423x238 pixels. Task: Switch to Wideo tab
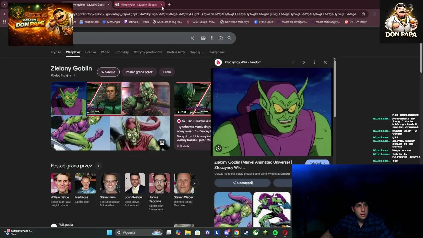tap(105, 52)
